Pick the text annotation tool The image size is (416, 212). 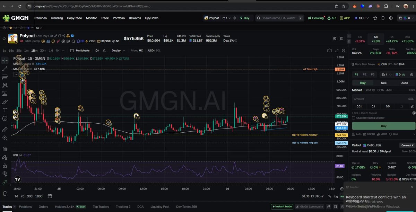5,110
